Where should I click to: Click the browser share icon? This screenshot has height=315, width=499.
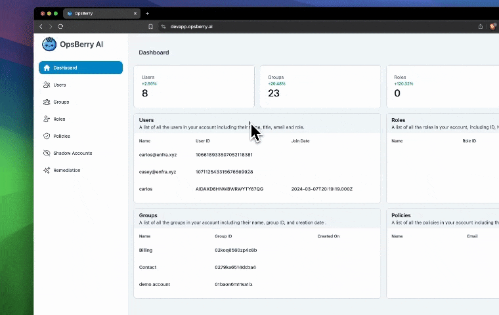[x=481, y=26]
